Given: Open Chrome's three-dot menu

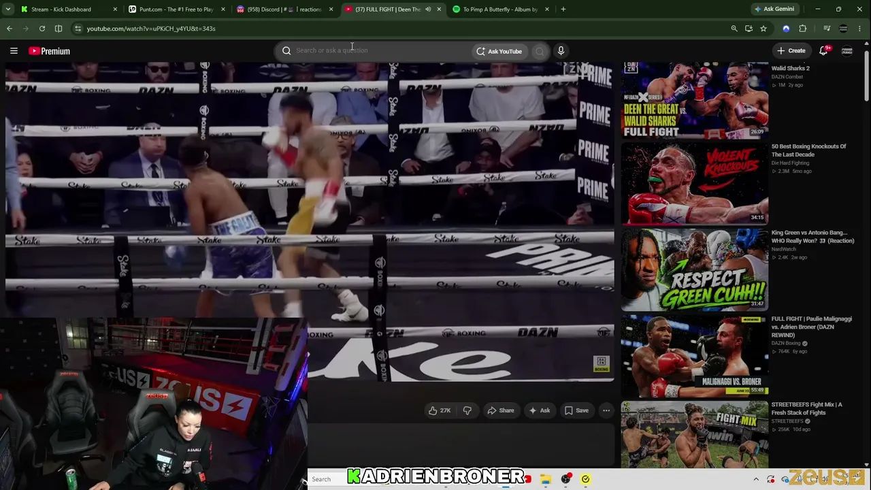Looking at the screenshot, I should pos(860,29).
